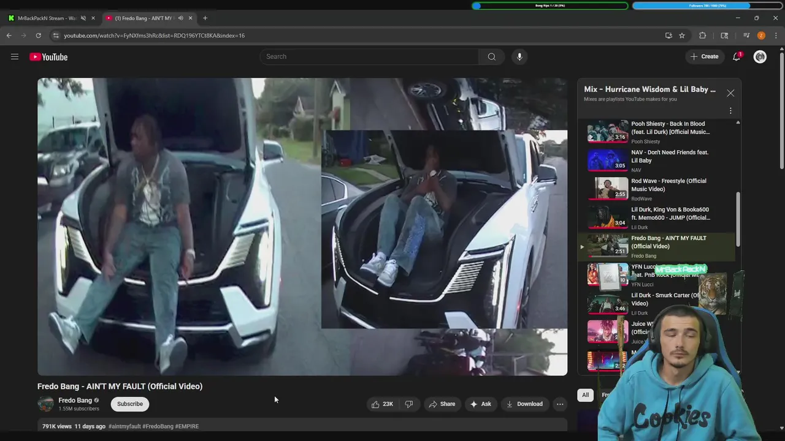Open the Create button
The height and width of the screenshot is (441, 785).
point(704,56)
